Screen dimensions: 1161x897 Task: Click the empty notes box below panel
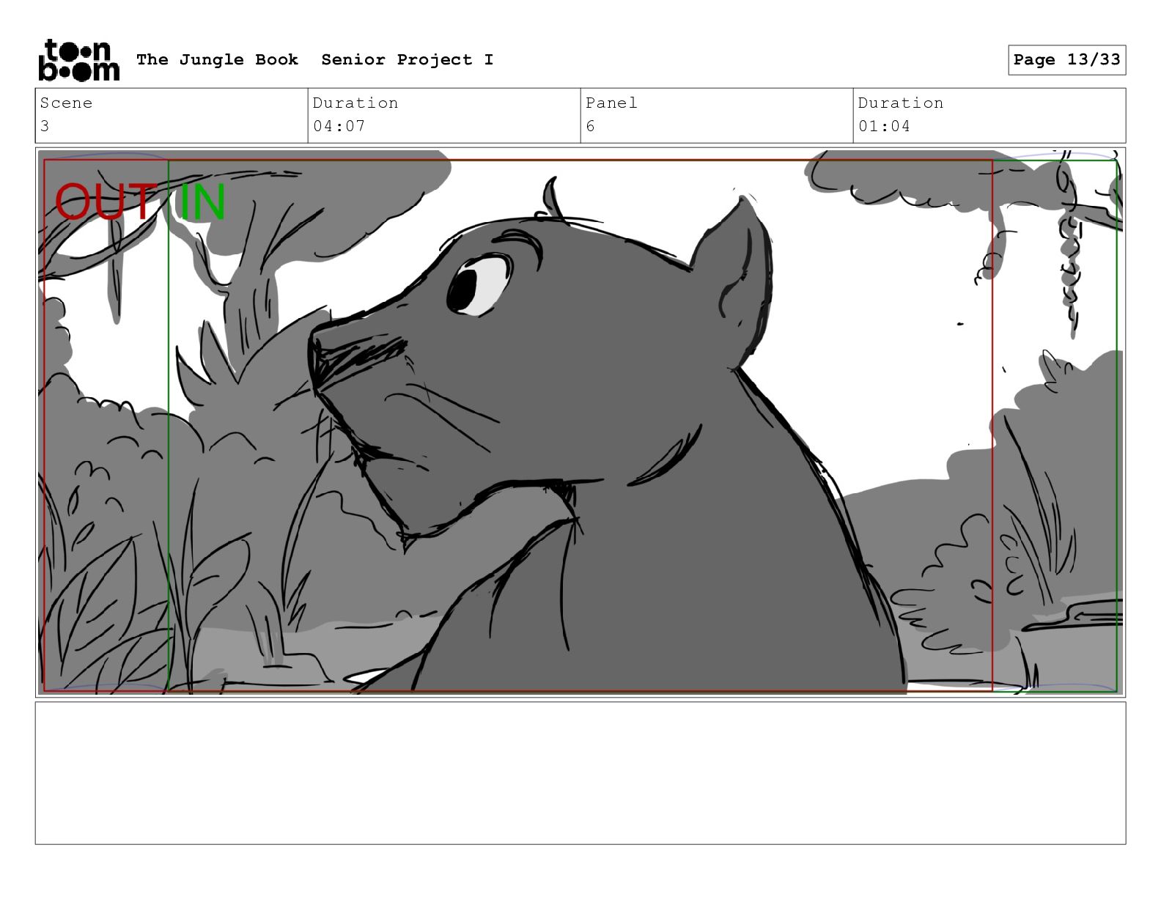[x=580, y=773]
